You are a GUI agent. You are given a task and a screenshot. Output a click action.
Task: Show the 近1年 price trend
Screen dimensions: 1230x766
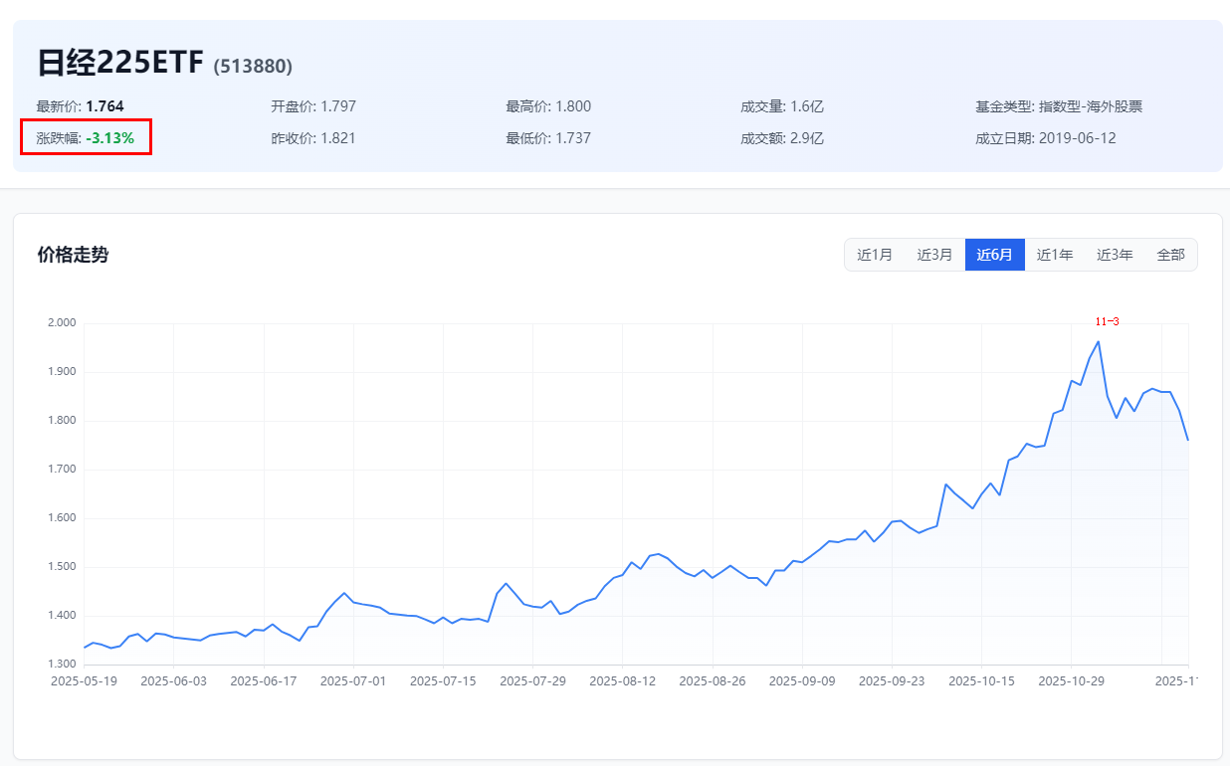point(1055,255)
